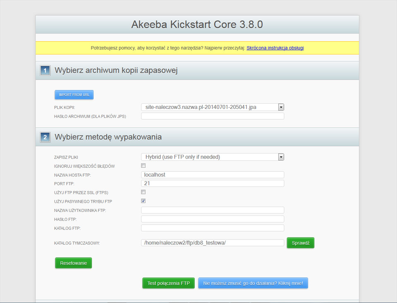
Task: Click the step 1 number icon
Action: (45, 71)
